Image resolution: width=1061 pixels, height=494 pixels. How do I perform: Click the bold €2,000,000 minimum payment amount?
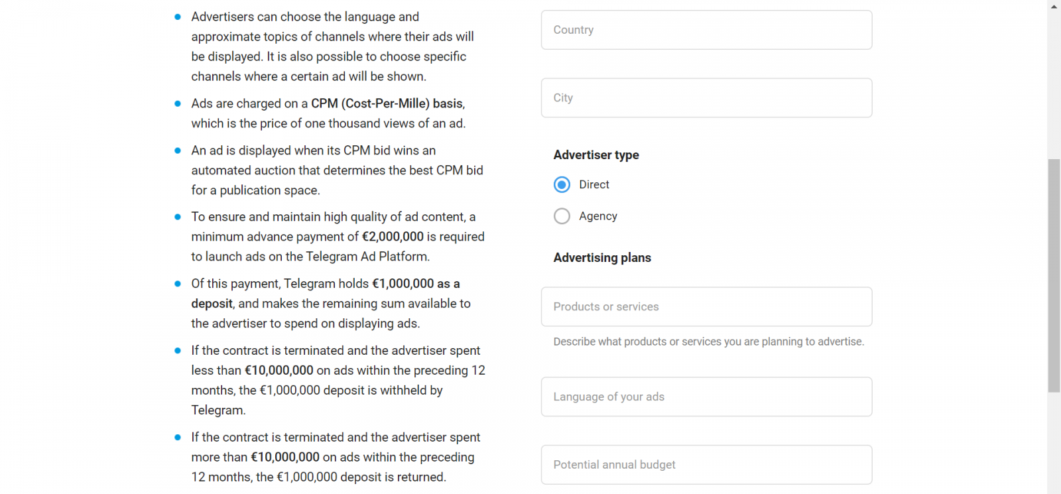coord(393,237)
